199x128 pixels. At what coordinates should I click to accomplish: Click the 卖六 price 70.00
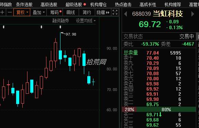(x=153, y=79)
